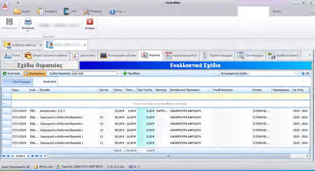Click navigator edit triangle button

click(x=41, y=156)
